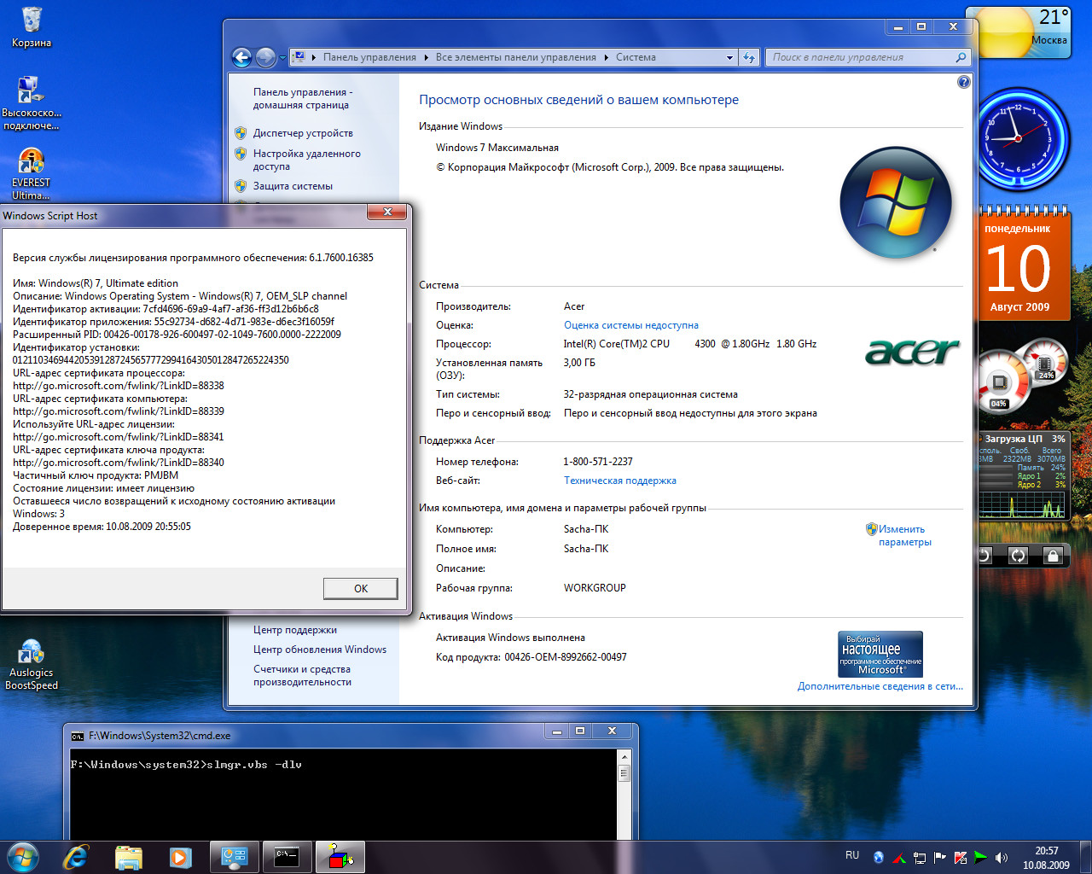Click the weather gadget showing 21° Москва

[1018, 32]
